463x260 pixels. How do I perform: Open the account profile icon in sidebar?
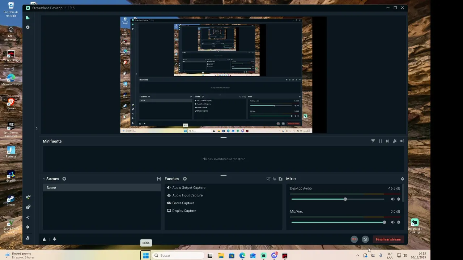click(27, 238)
